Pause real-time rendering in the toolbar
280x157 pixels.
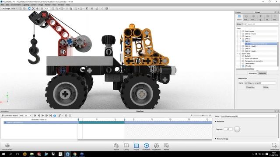point(21,9)
